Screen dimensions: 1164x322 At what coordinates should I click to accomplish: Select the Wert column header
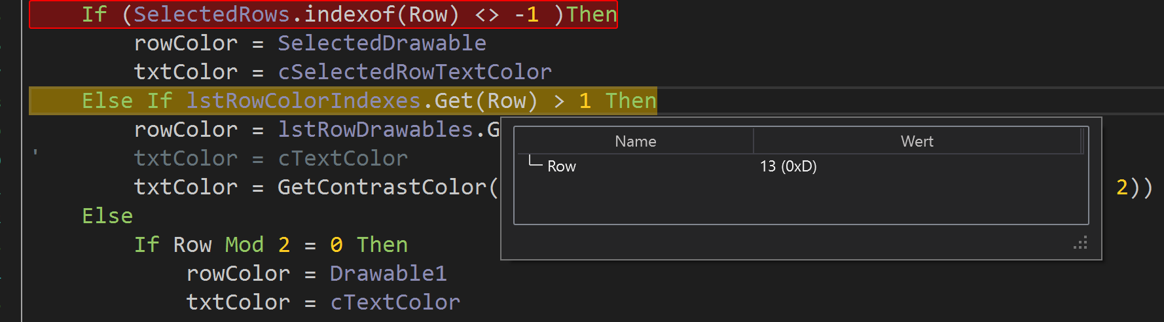click(917, 141)
